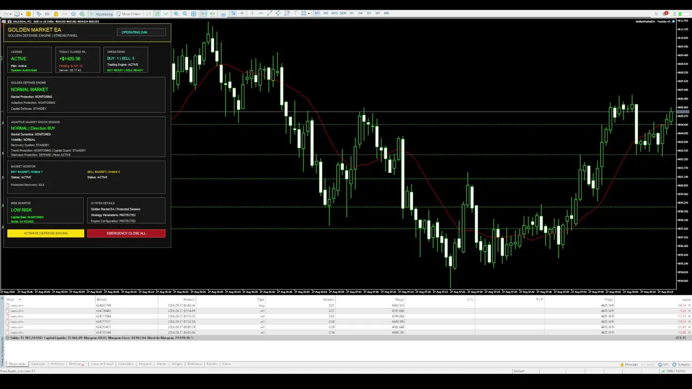This screenshot has width=692, height=389.
Task: Click ACTIVATE DEFENSE ENGINE button
Action: point(46,233)
